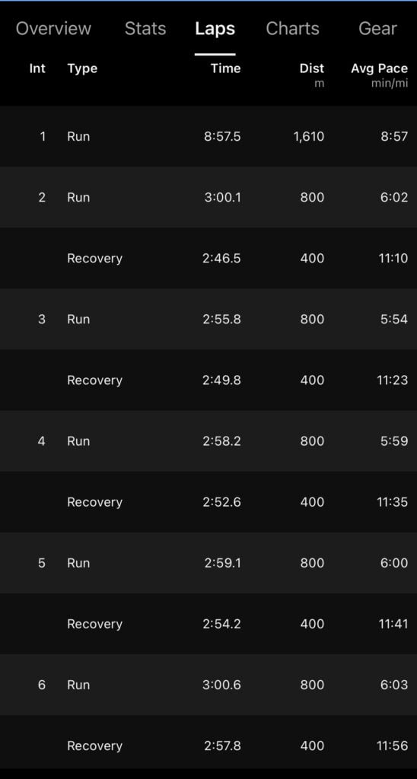Select the Recovery lap with pace 11:23
Image resolution: width=417 pixels, height=779 pixels.
point(208,380)
